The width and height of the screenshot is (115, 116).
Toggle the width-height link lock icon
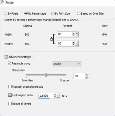(51, 39)
